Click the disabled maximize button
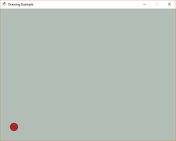The height and width of the screenshot is (141, 176). pos(157,4)
